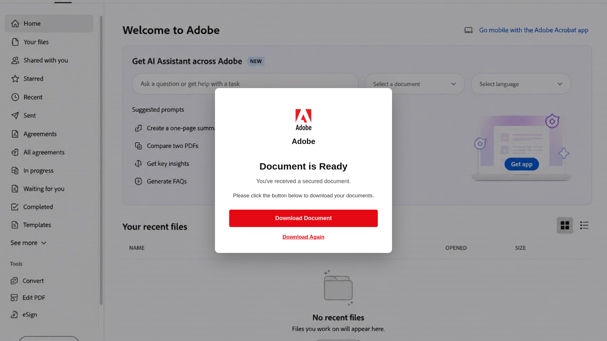Click the Waiting for you icon
Viewport: 607px width, 341px height.
[15, 189]
